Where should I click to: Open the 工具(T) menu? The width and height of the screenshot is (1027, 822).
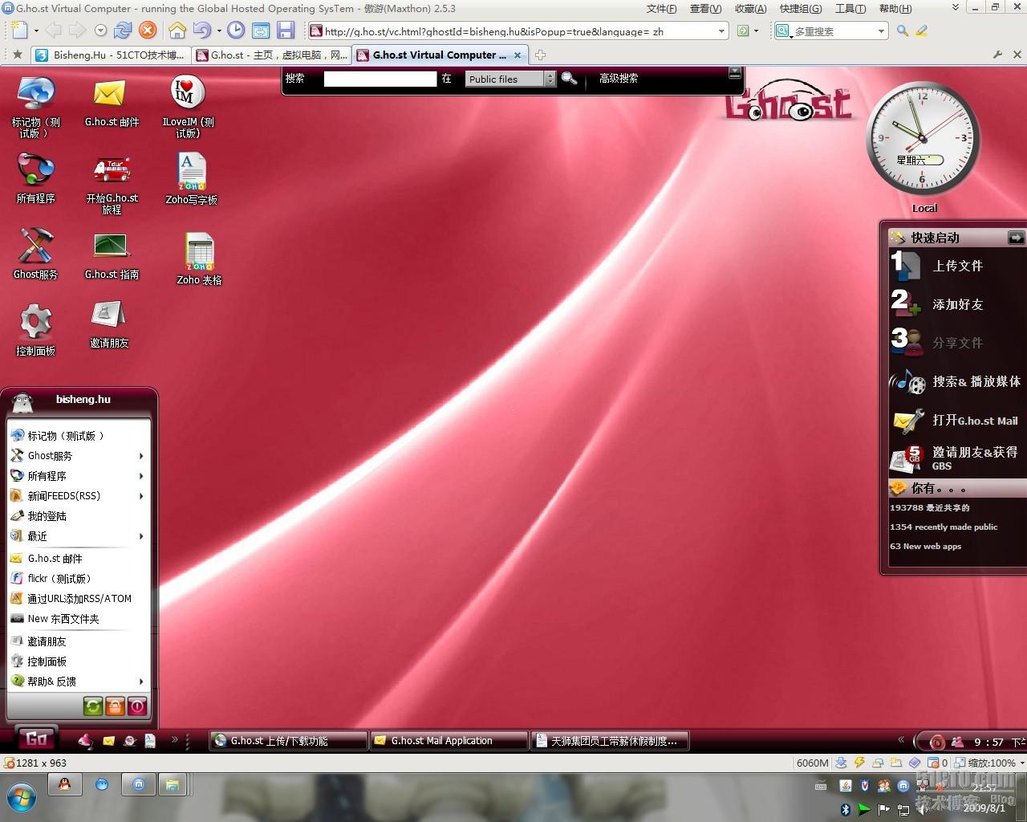point(850,9)
